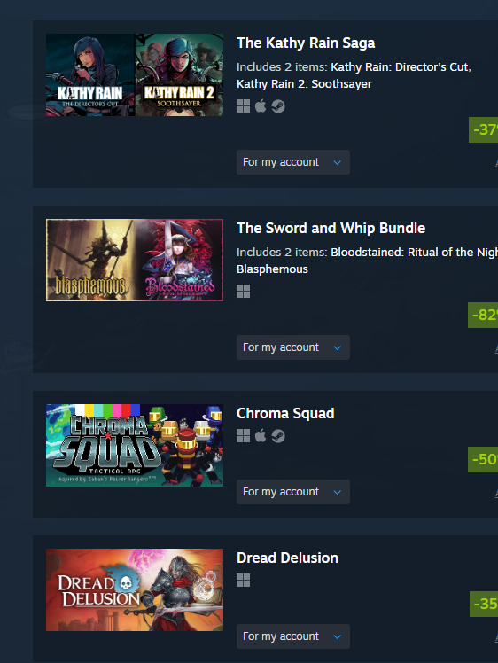Image resolution: width=498 pixels, height=663 pixels.
Task: Click Dread Delusion capsule image
Action: (x=135, y=589)
